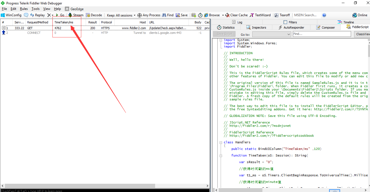This screenshot has width=370, height=192.
Task: Click the QuickExec command box
Action: coord(104,190)
